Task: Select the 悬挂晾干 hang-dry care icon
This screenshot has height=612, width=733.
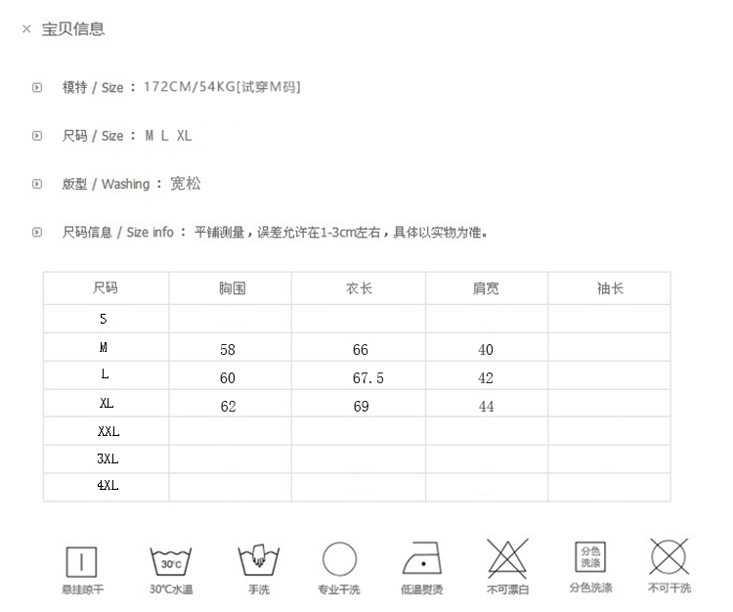Action: 81,561
